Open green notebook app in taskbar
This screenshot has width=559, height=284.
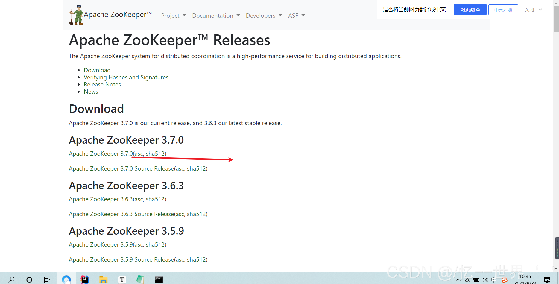[x=140, y=280]
